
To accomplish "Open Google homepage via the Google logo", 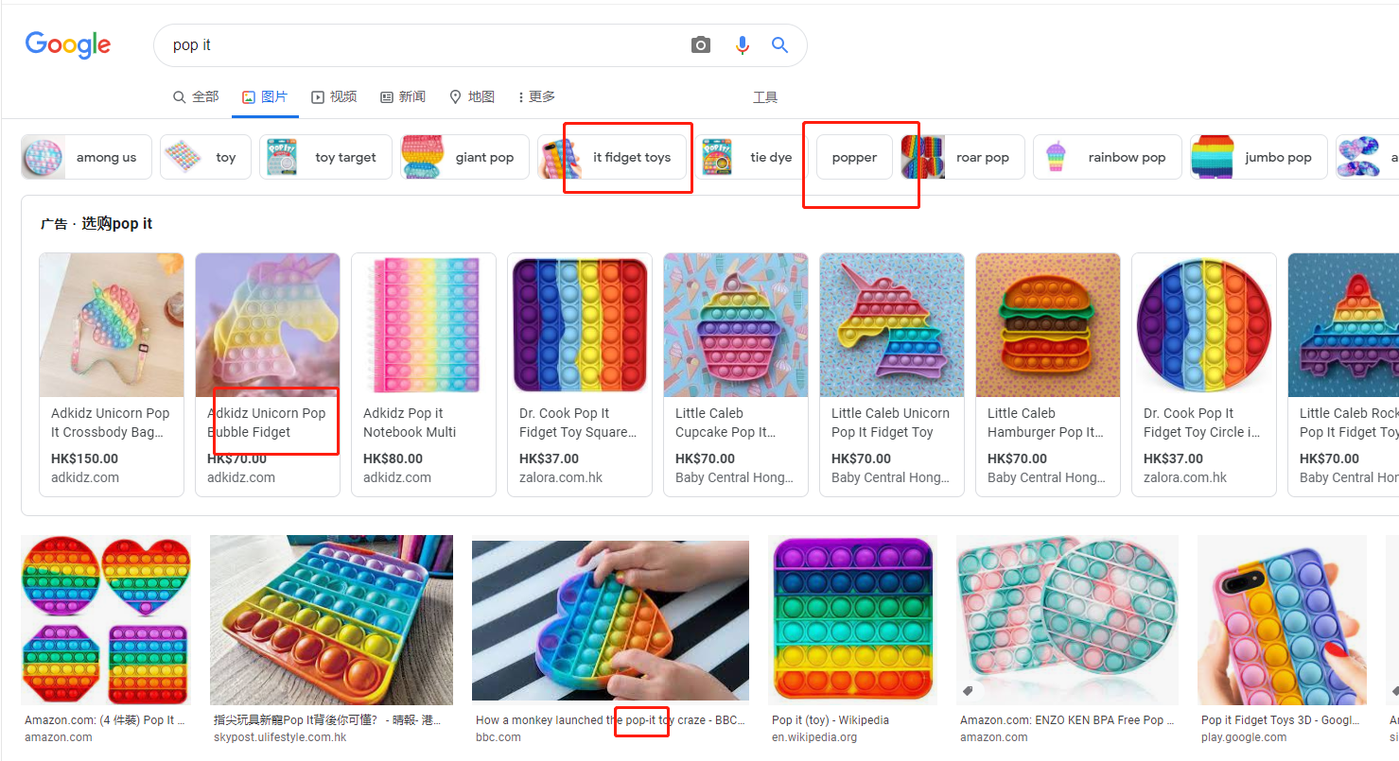I will [x=67, y=44].
